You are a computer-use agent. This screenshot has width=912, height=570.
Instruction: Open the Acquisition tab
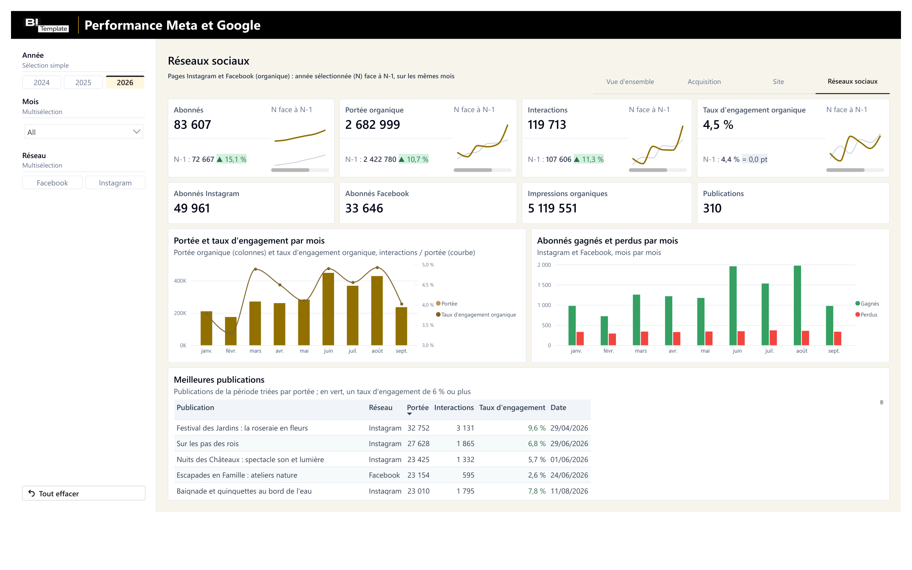point(704,82)
